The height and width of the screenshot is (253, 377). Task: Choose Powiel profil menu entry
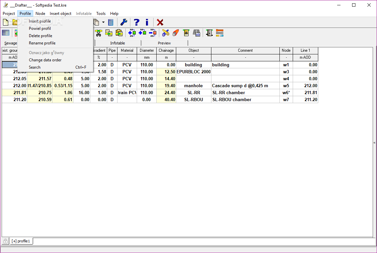click(x=55, y=29)
